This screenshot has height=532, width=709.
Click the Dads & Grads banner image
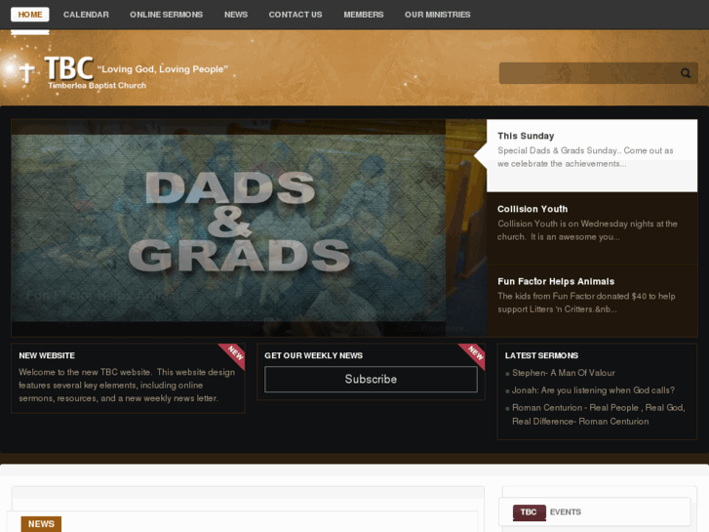point(228,227)
